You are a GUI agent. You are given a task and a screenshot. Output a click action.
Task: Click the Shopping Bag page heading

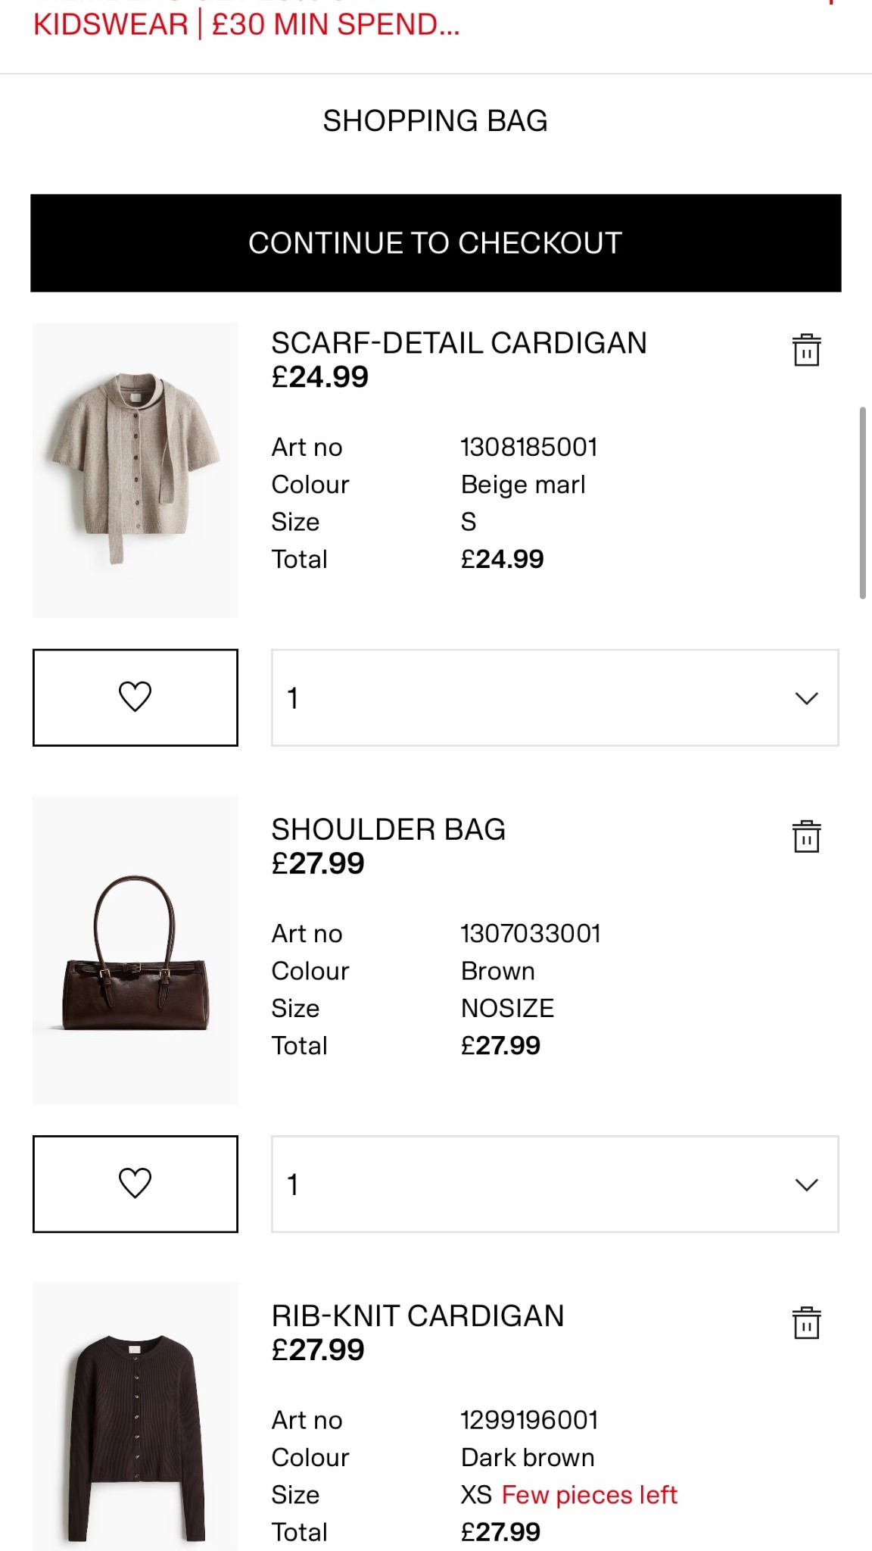pos(436,120)
